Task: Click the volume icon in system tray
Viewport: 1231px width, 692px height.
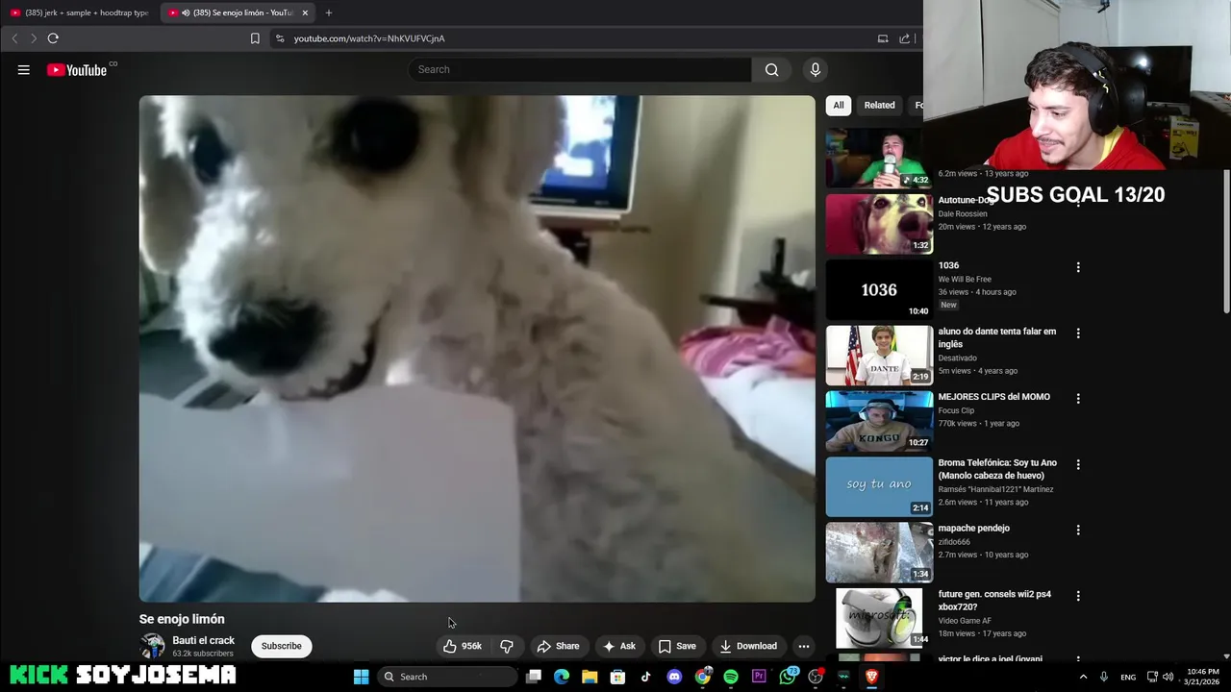Action: (x=1168, y=677)
